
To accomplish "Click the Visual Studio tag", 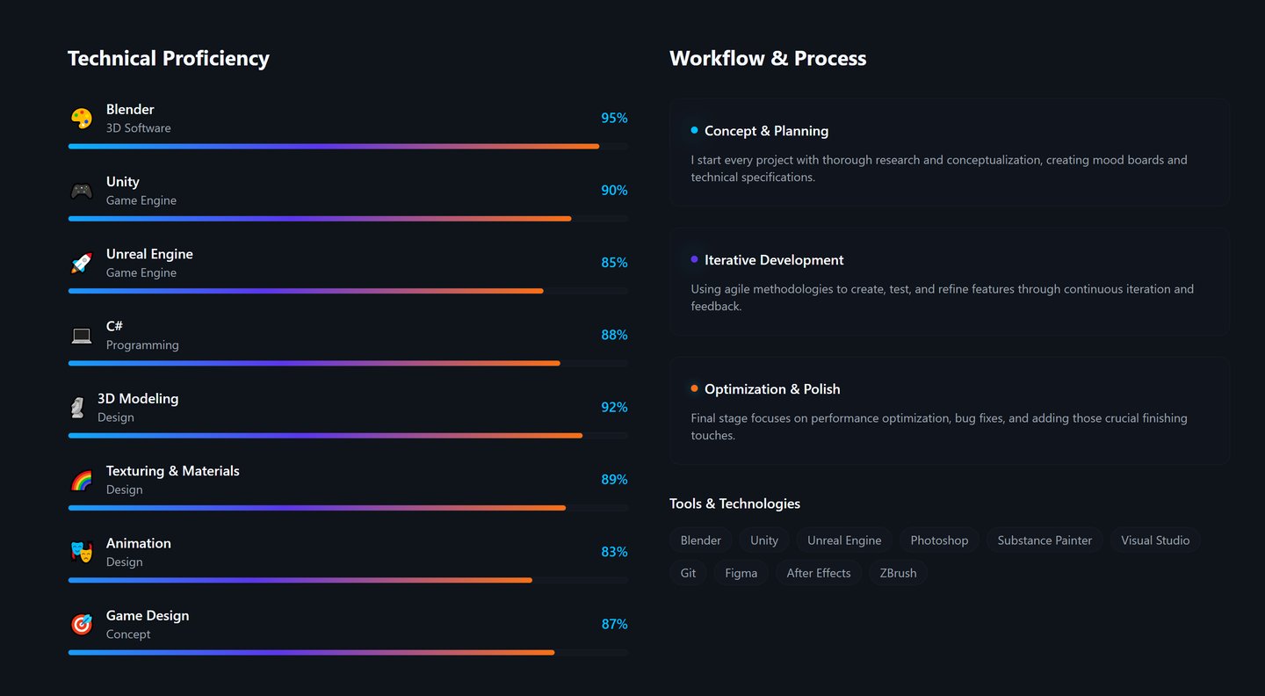I will pyautogui.click(x=1154, y=540).
